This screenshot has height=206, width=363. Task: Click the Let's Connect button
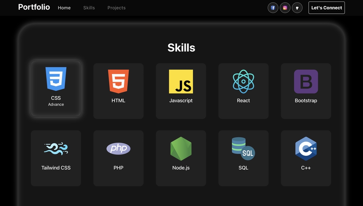[x=327, y=8]
